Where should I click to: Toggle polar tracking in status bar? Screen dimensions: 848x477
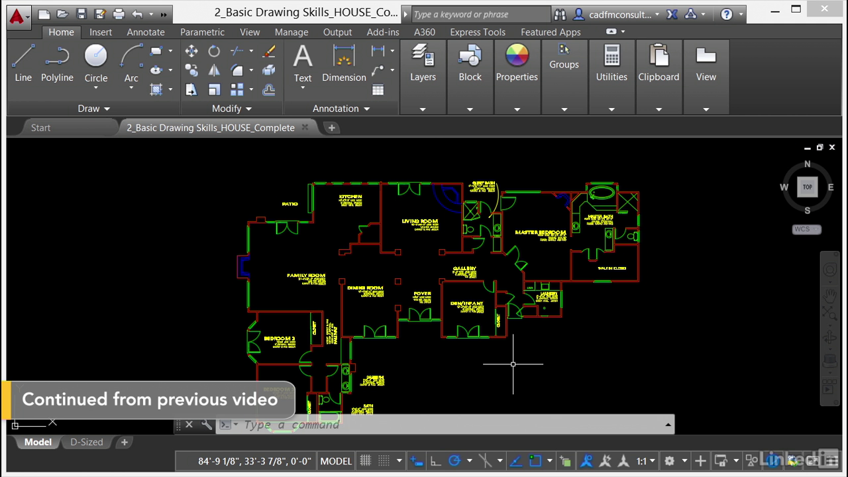click(x=454, y=461)
